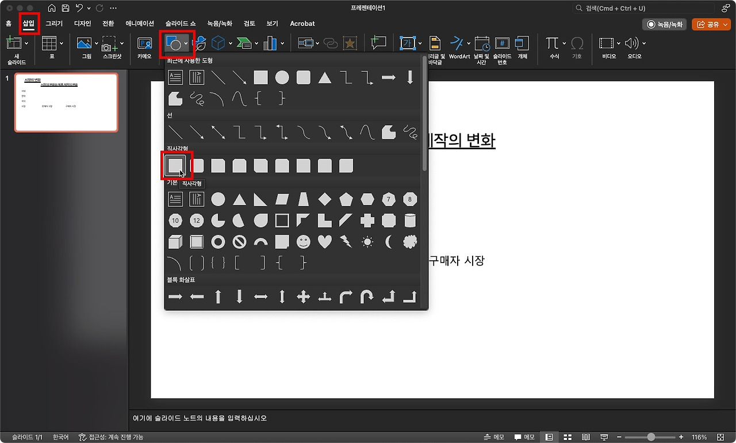736x443 pixels.
Task: Click the SmartArt icon in the ribbon
Action: tap(244, 43)
